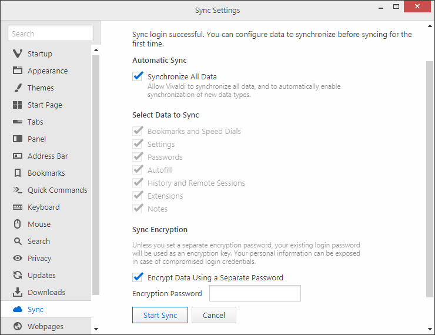Focus the Encryption Password field

pos(255,293)
